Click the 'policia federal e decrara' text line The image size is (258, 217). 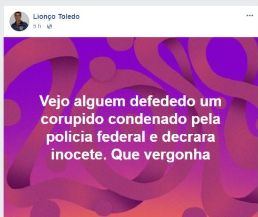click(x=131, y=137)
